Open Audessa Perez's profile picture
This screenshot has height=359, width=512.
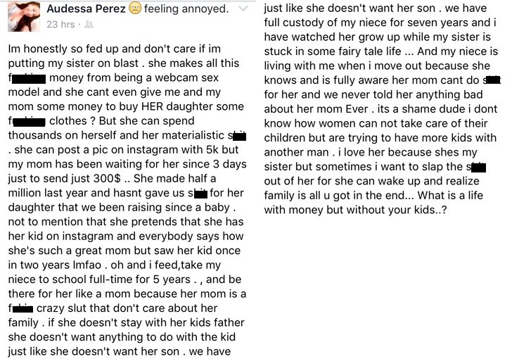tap(24, 16)
